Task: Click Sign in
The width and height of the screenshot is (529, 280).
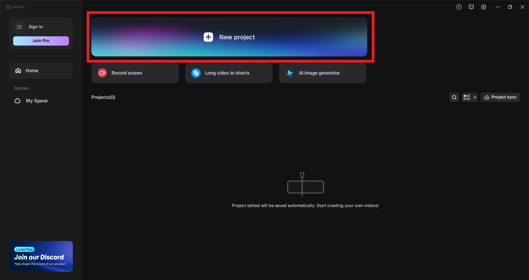Action: tap(36, 27)
